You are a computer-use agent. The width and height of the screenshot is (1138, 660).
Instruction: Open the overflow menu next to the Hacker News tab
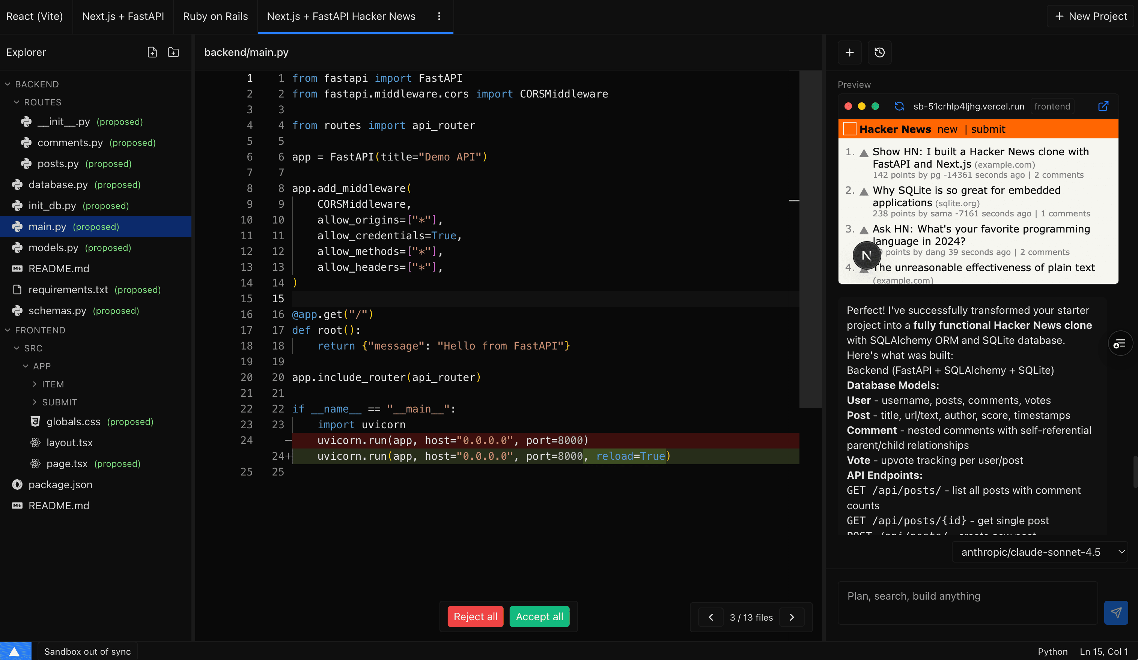click(438, 16)
